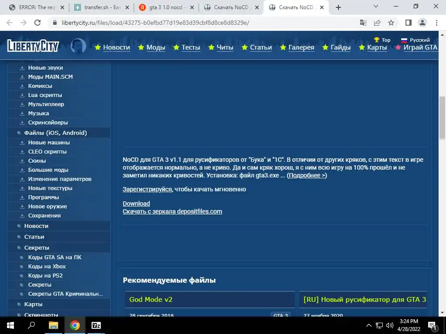Switch to the ERROR tab
446x334 pixels.
click(37, 7)
